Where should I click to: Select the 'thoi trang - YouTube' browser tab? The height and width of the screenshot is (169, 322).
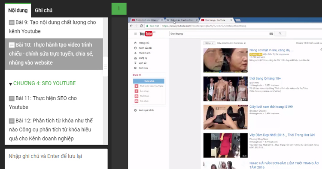tap(216, 20)
